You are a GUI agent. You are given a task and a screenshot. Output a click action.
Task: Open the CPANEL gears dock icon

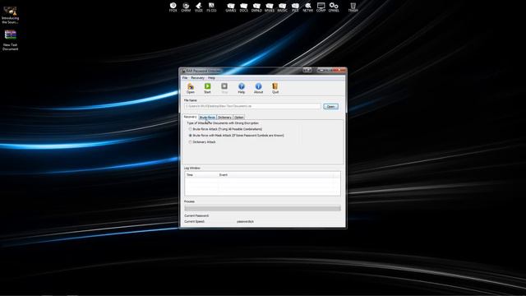334,7
